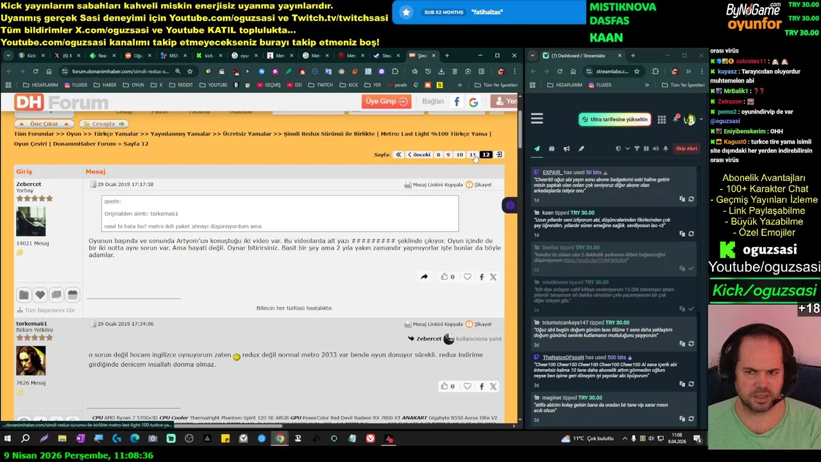
Task: Open Zebercet's profile avatar
Action: pos(31,221)
